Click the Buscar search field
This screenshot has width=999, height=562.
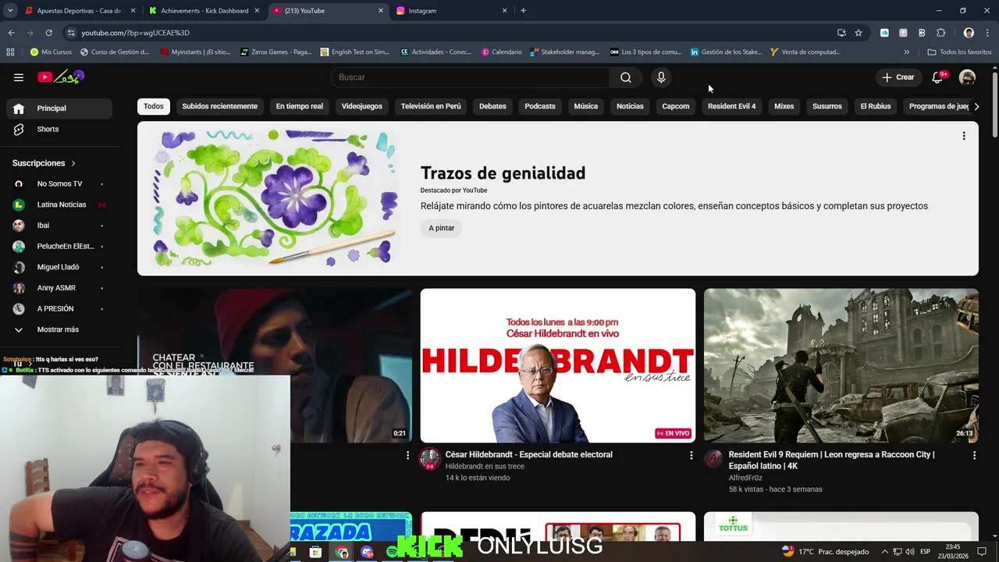tap(470, 77)
